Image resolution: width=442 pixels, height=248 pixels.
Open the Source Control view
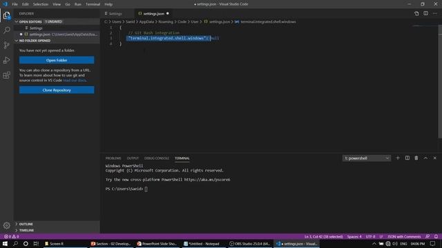(6, 45)
